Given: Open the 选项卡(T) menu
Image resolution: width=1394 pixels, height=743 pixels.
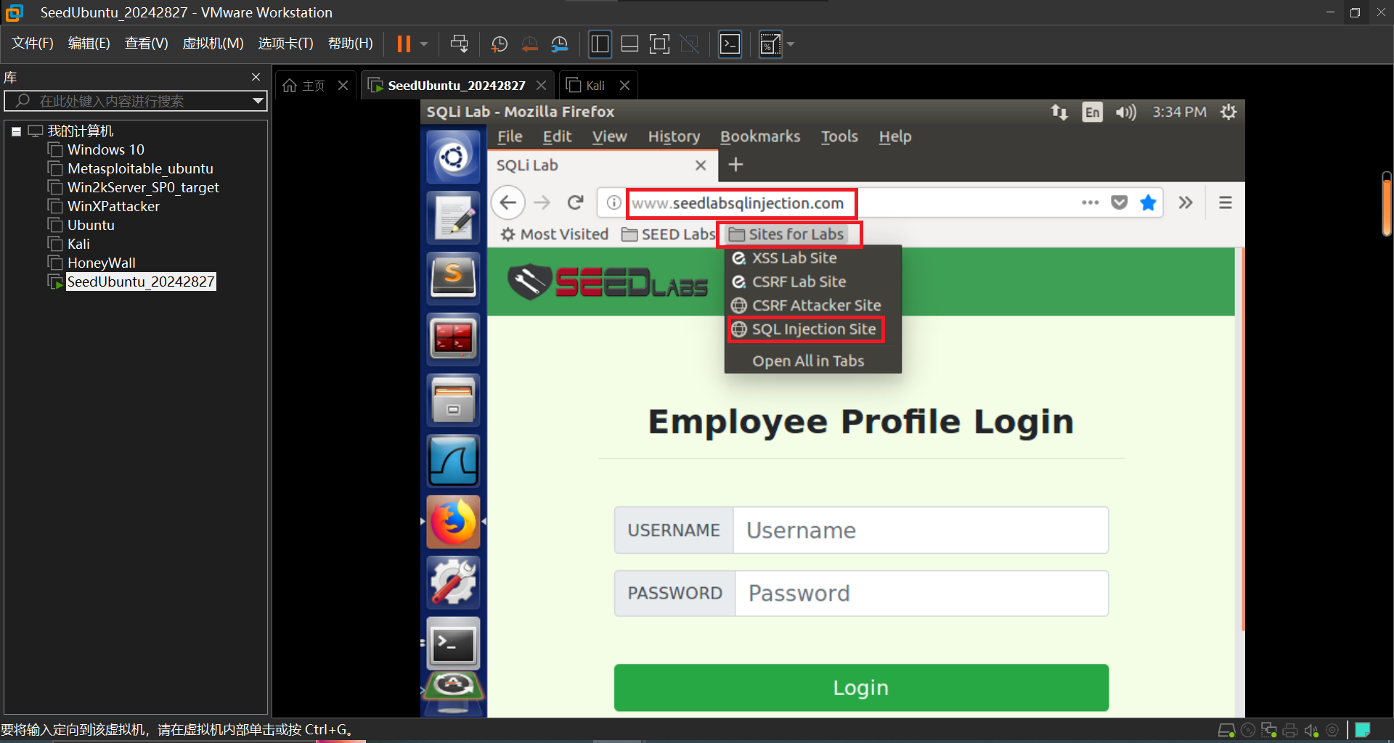Looking at the screenshot, I should pyautogui.click(x=285, y=44).
